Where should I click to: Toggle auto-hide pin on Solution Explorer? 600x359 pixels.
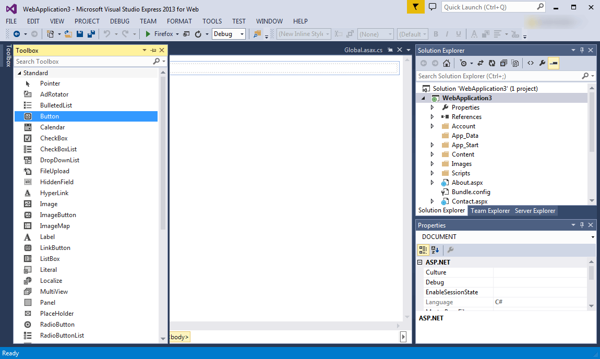(x=582, y=50)
